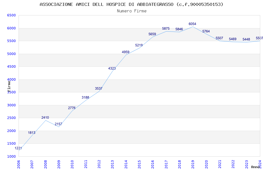
Task: Click the 2021 year tick label
Action: point(220,164)
